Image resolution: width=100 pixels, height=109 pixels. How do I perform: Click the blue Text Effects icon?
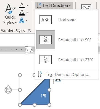coord(22,20)
